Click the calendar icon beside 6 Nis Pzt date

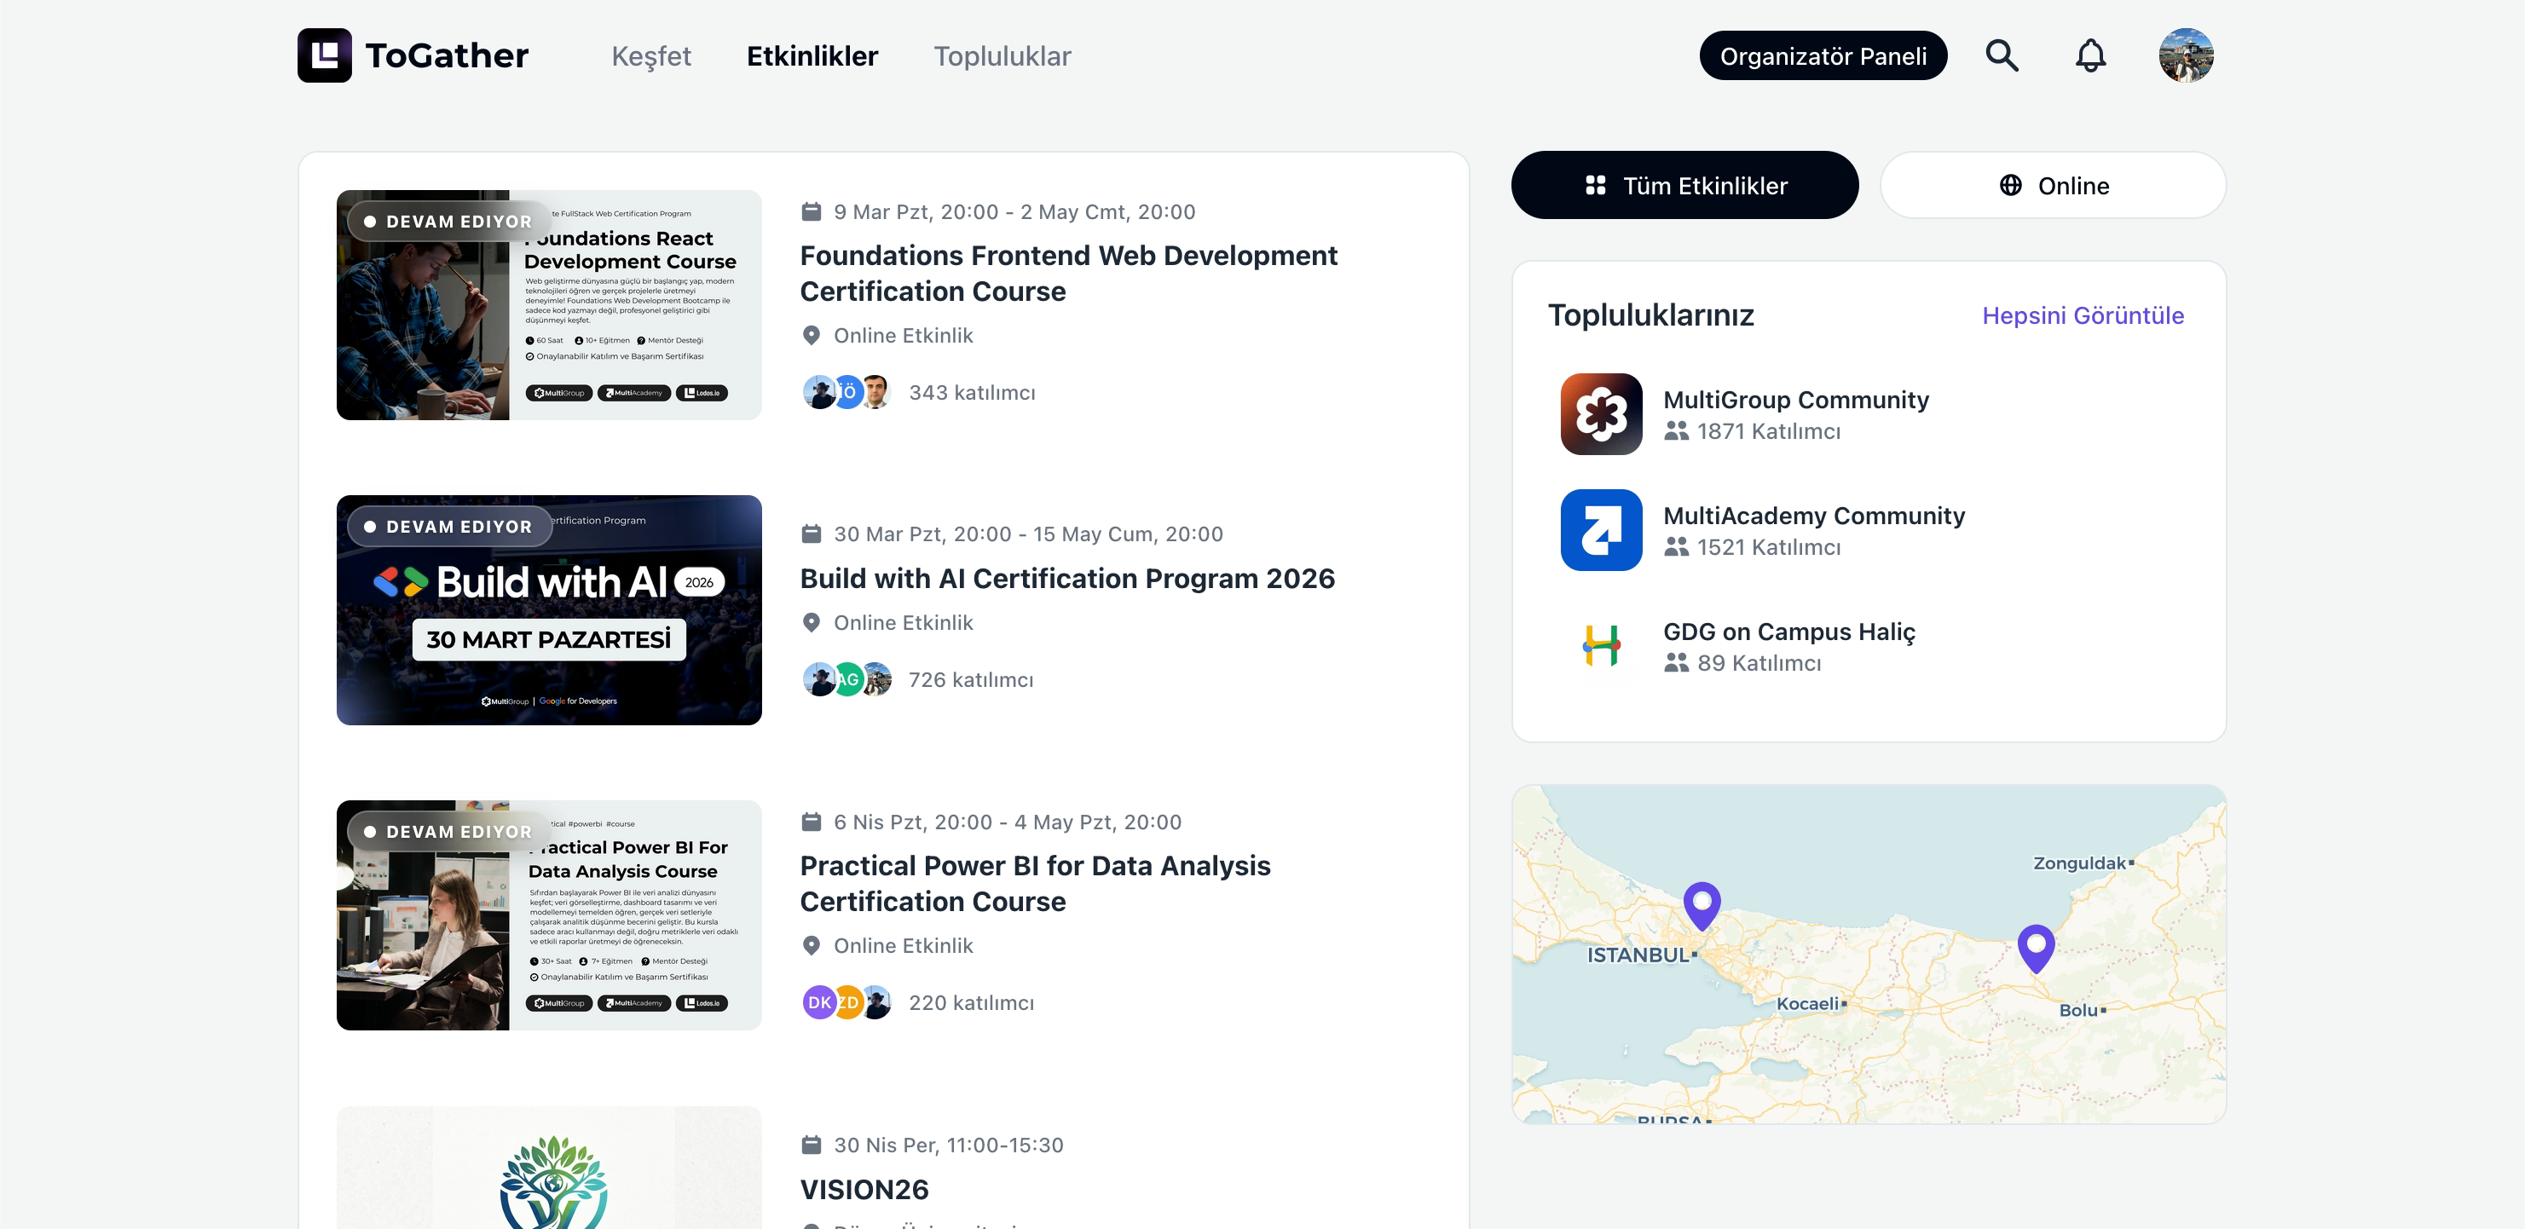pos(812,822)
